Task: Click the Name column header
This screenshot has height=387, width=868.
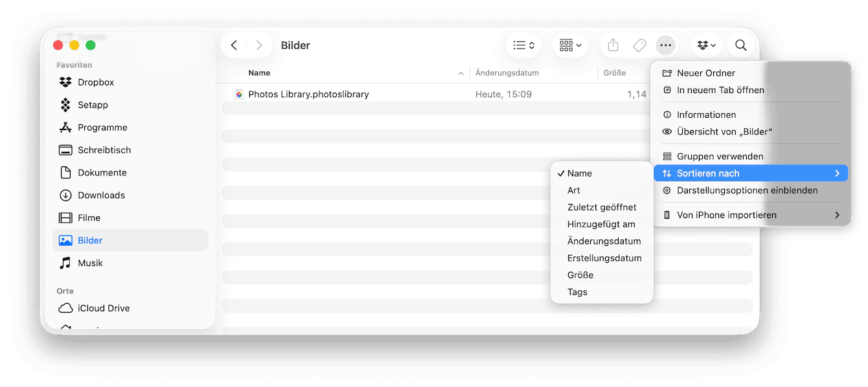Action: point(259,73)
